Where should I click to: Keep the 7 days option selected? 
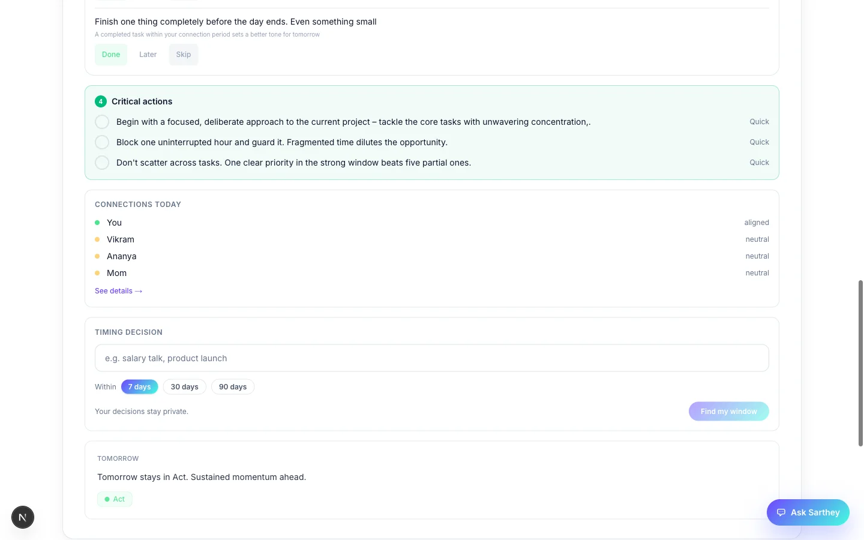pyautogui.click(x=139, y=386)
